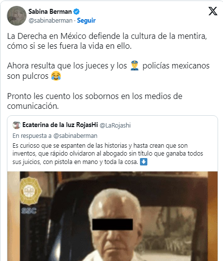
Task: Click the police officer emoji
Action: 135,65
